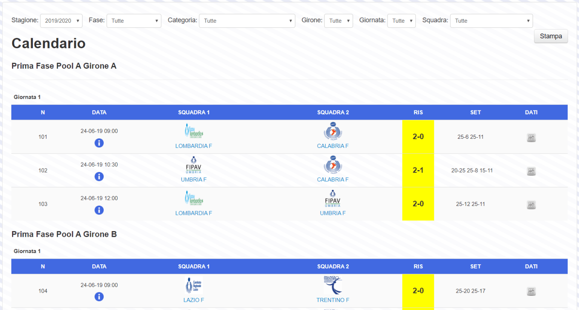Viewport: 579px width, 310px height.
Task: Click Calabria logo in match 101
Action: click(x=333, y=131)
